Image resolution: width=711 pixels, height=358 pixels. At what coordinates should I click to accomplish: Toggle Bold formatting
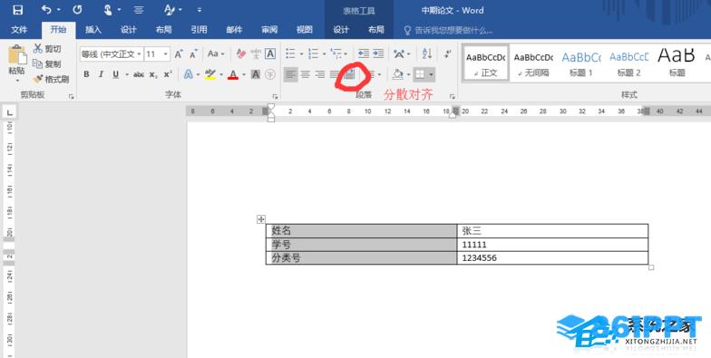[x=86, y=74]
